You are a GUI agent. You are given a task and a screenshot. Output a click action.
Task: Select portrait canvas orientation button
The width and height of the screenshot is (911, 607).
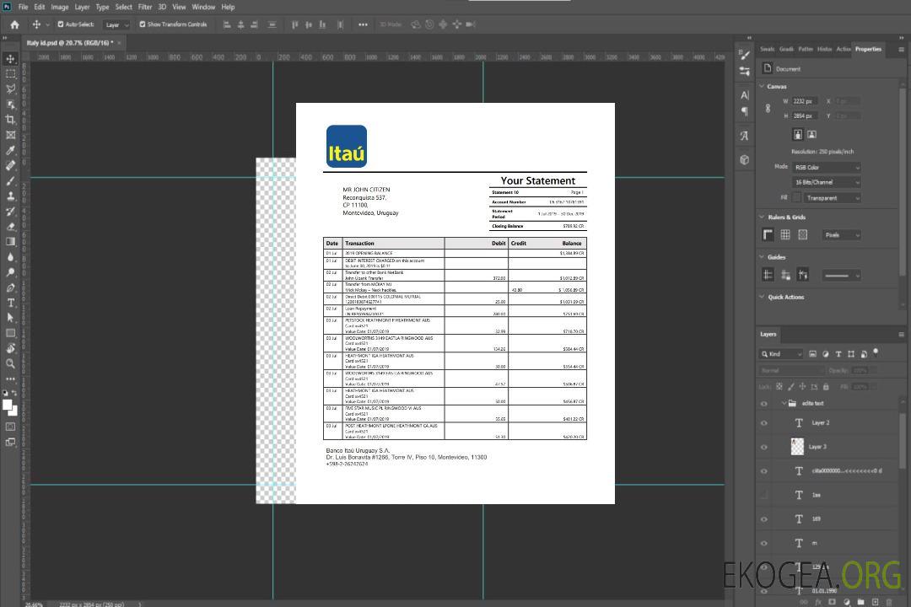pyautogui.click(x=798, y=135)
